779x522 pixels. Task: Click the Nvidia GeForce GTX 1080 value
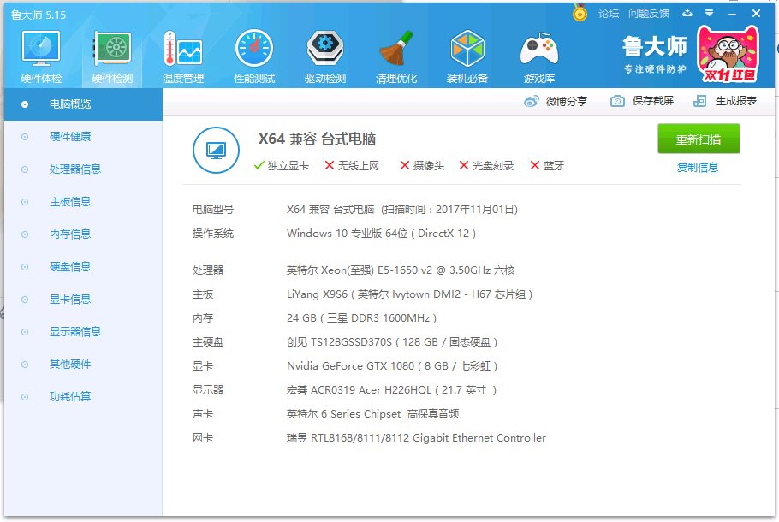[391, 366]
